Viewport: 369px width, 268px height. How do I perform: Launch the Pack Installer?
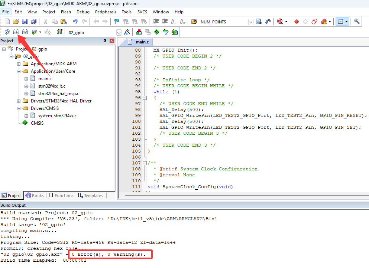175,32
